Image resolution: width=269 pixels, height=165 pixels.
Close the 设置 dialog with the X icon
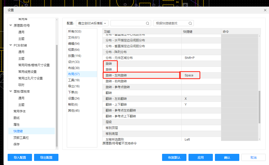265,10
